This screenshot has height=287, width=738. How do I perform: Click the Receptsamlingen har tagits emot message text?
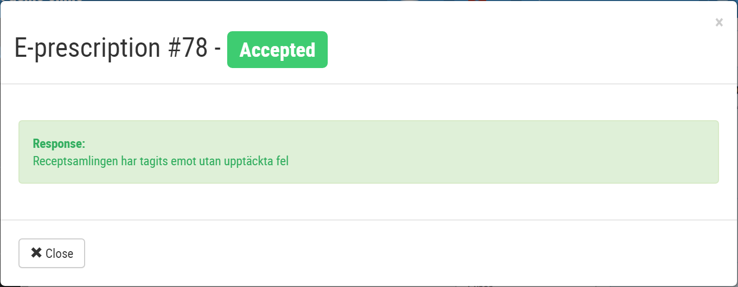click(x=161, y=161)
